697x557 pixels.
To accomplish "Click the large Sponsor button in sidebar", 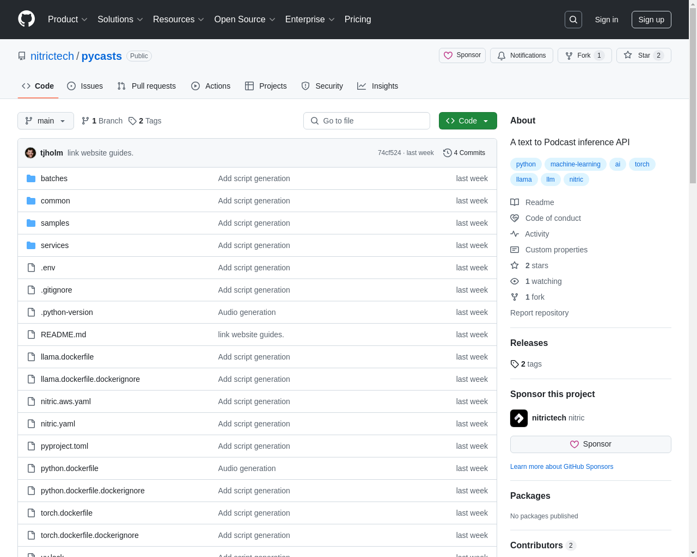I will point(591,444).
